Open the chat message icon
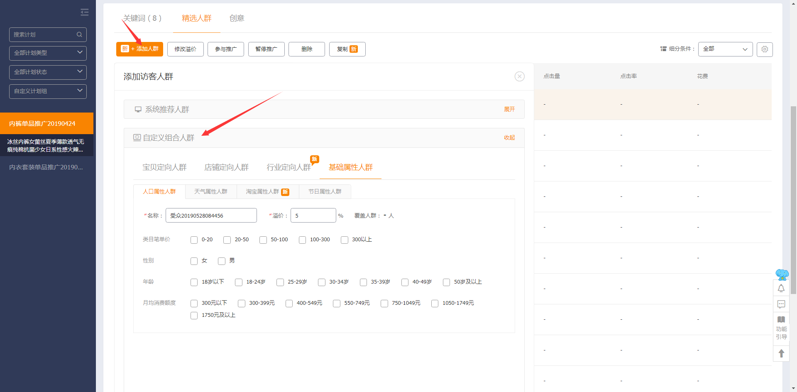Screen dimensions: 797x392 coord(781,304)
